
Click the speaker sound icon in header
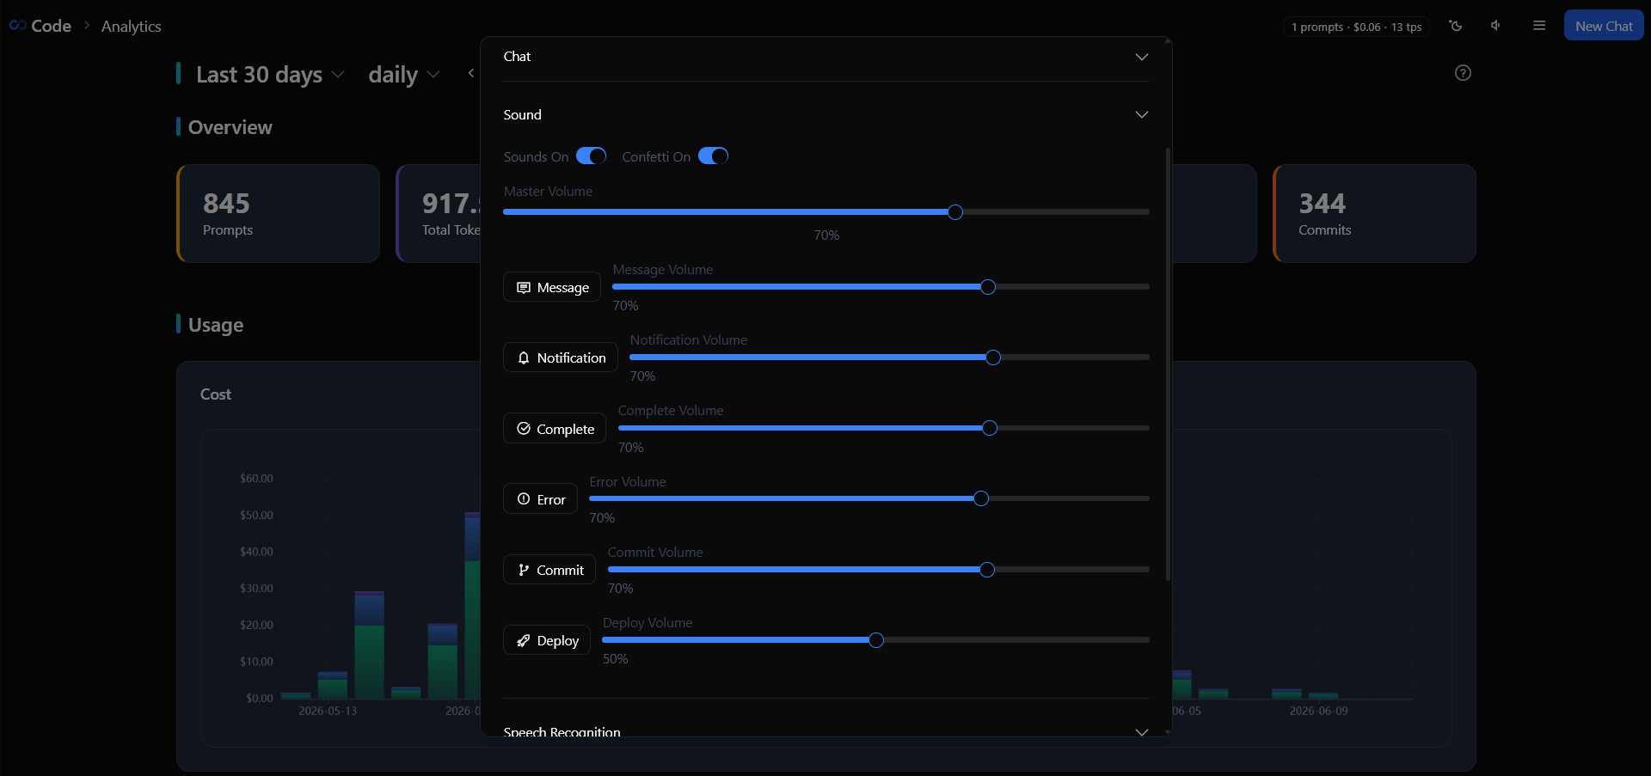[1496, 26]
